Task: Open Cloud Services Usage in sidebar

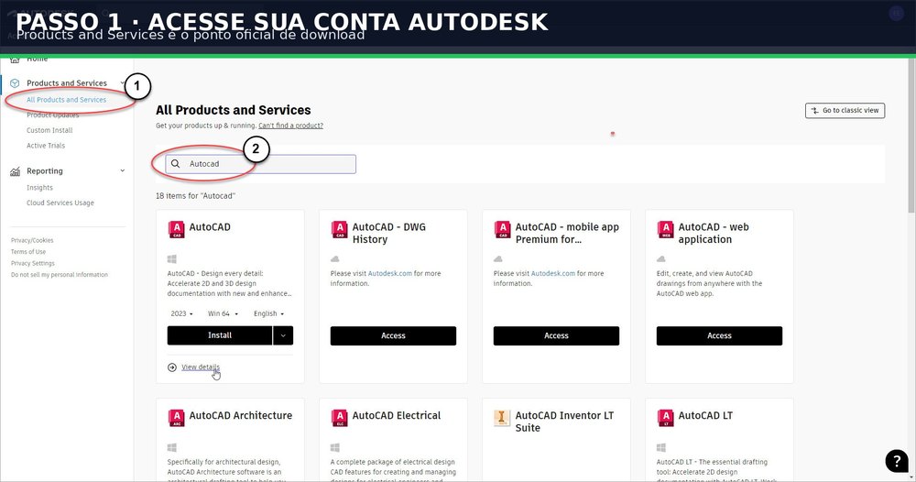Action: pos(60,203)
